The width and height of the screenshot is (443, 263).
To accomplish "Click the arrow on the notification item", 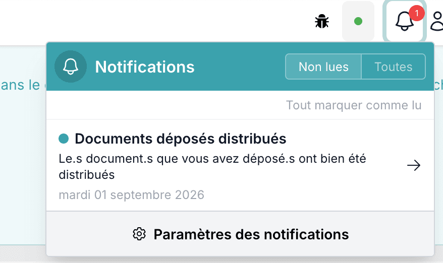I will coord(414,165).
